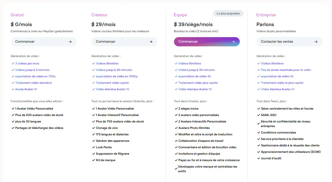Click the checkmark next to 2 sièges inclus
The width and height of the screenshot is (332, 182).
point(176,109)
